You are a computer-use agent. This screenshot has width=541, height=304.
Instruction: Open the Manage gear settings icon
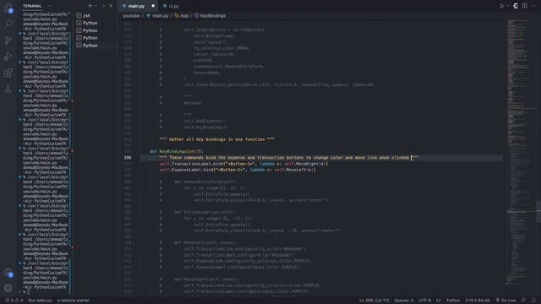8,288
